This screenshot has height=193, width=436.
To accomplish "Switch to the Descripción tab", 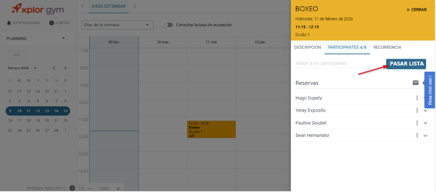I will (308, 47).
